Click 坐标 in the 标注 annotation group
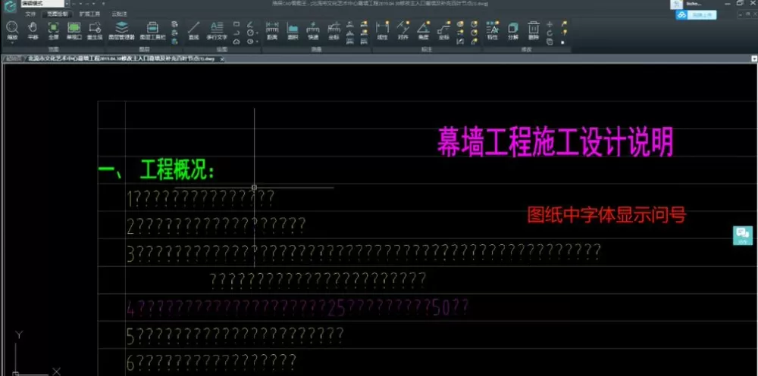Screen dimensions: 758x376 point(443,30)
